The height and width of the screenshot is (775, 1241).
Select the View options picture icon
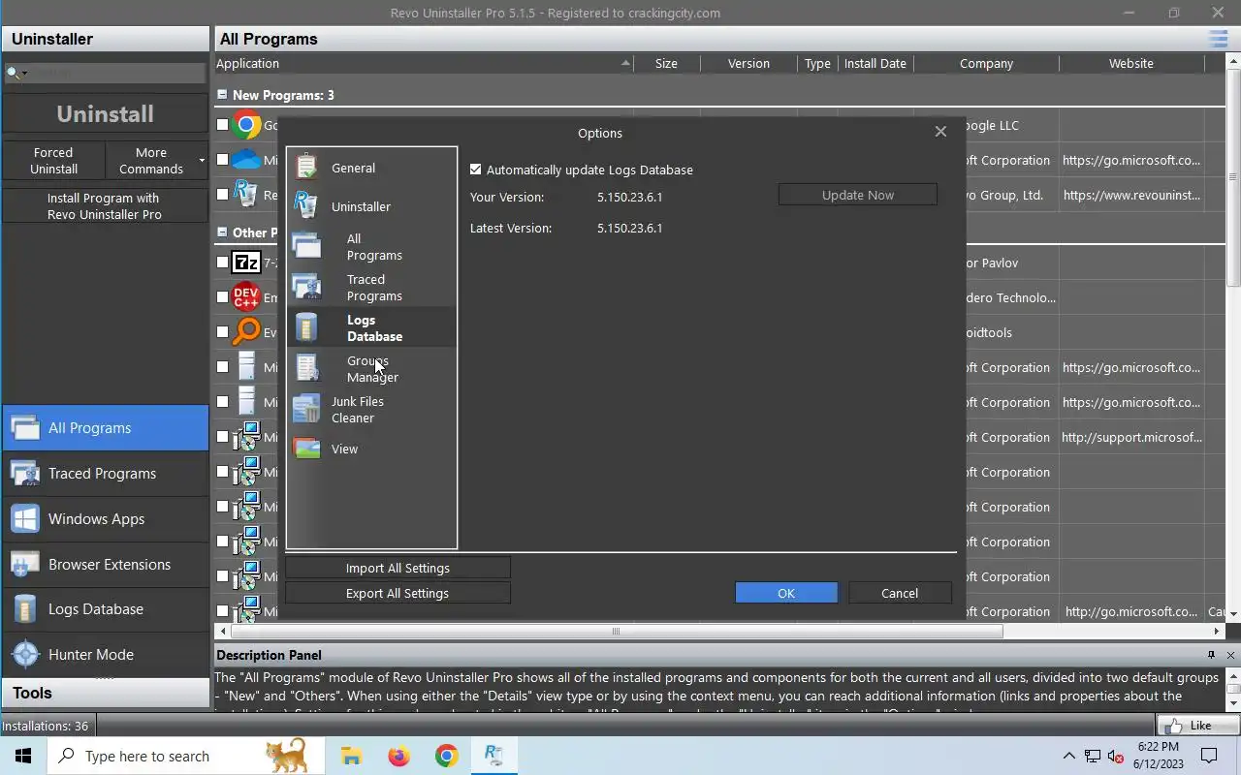coord(306,449)
